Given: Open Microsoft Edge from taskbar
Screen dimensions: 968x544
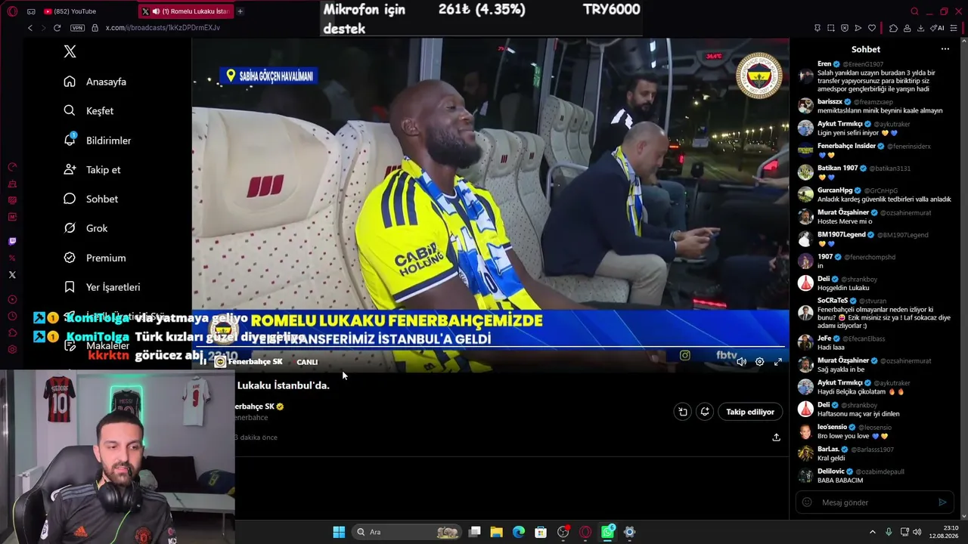Looking at the screenshot, I should pyautogui.click(x=519, y=532).
